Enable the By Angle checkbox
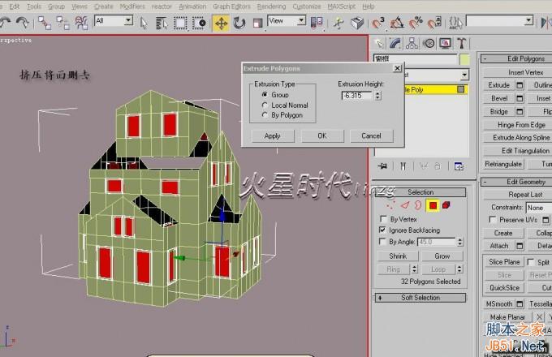 point(382,242)
